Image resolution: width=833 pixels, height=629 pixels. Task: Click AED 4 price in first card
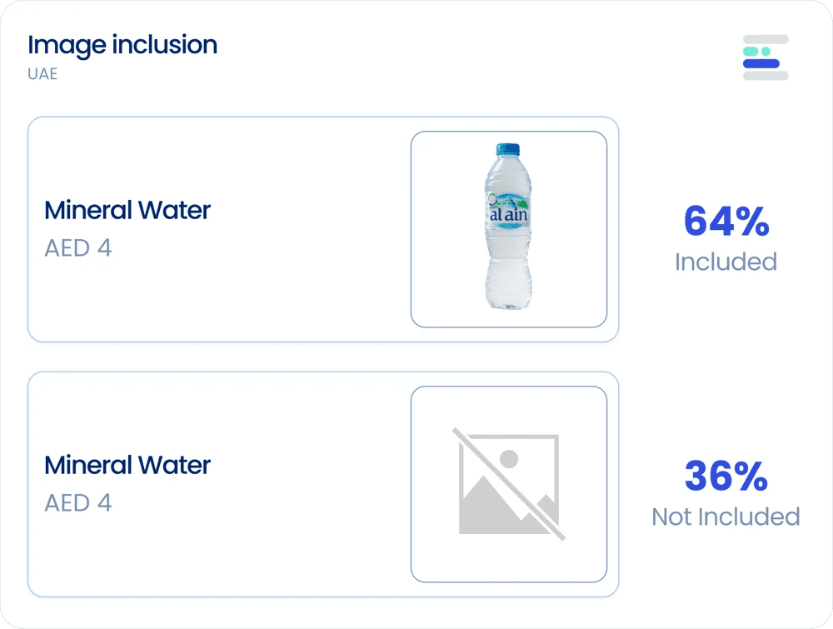[x=78, y=248]
